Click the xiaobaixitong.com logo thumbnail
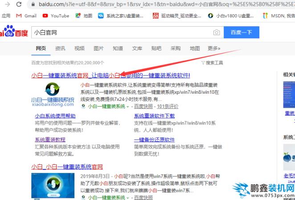 [53, 95]
